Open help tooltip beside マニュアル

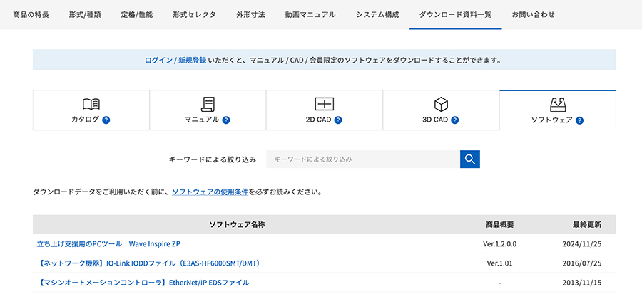[x=226, y=120]
